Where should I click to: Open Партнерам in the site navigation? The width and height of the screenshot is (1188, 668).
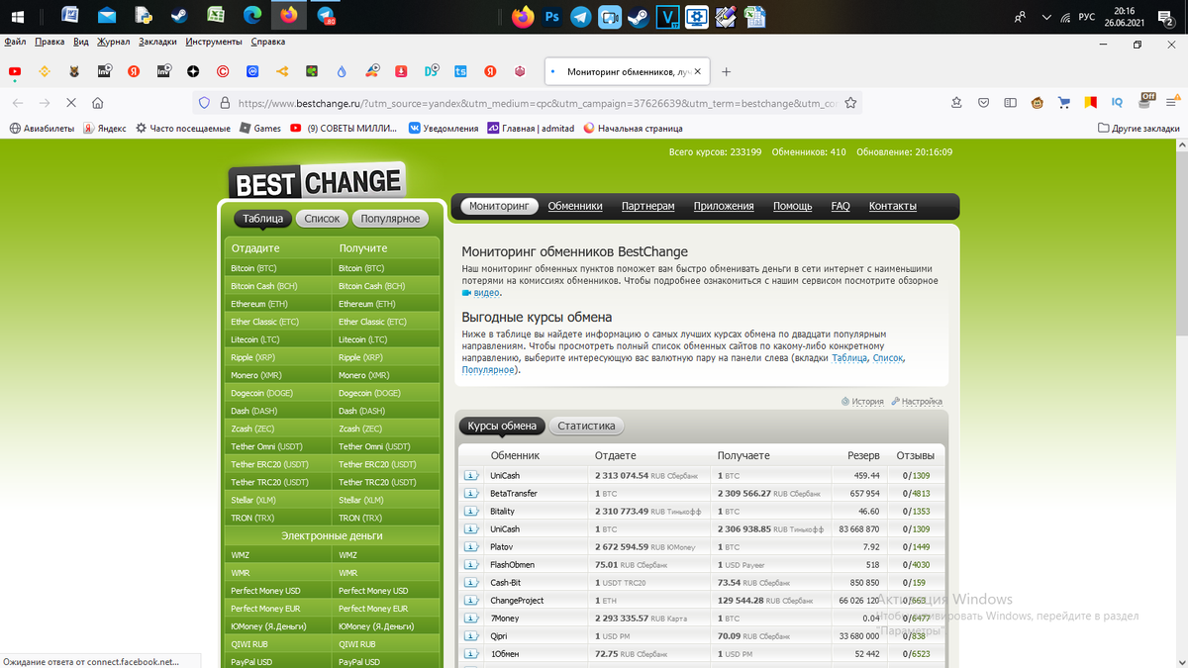(x=647, y=206)
